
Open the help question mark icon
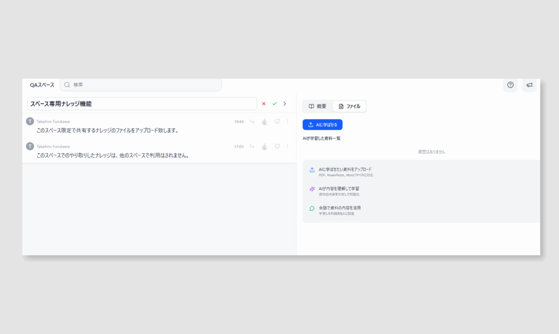point(510,85)
